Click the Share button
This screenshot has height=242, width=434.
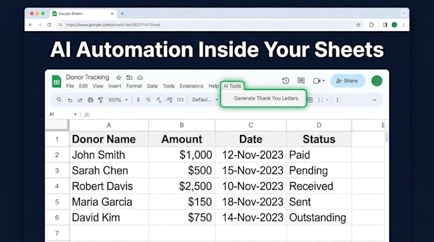[348, 81]
